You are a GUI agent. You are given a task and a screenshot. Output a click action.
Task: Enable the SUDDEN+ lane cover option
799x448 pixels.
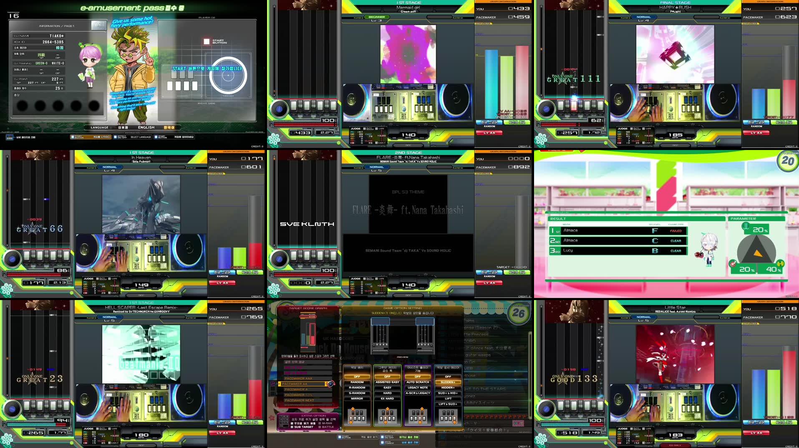coord(448,382)
